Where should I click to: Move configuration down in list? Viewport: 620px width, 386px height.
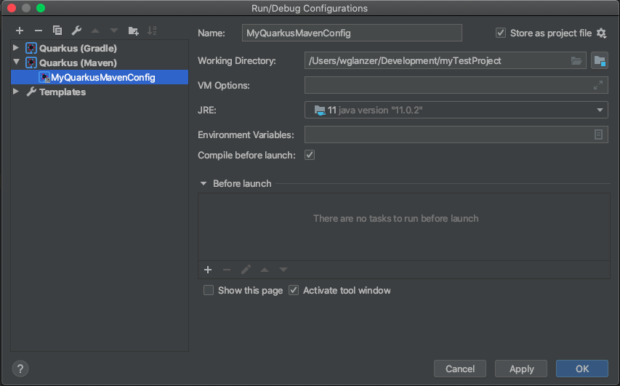[x=114, y=31]
